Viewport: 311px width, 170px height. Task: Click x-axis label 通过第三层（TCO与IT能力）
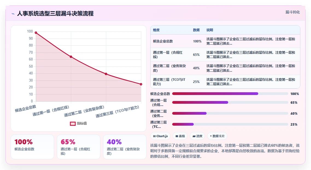[118, 112]
